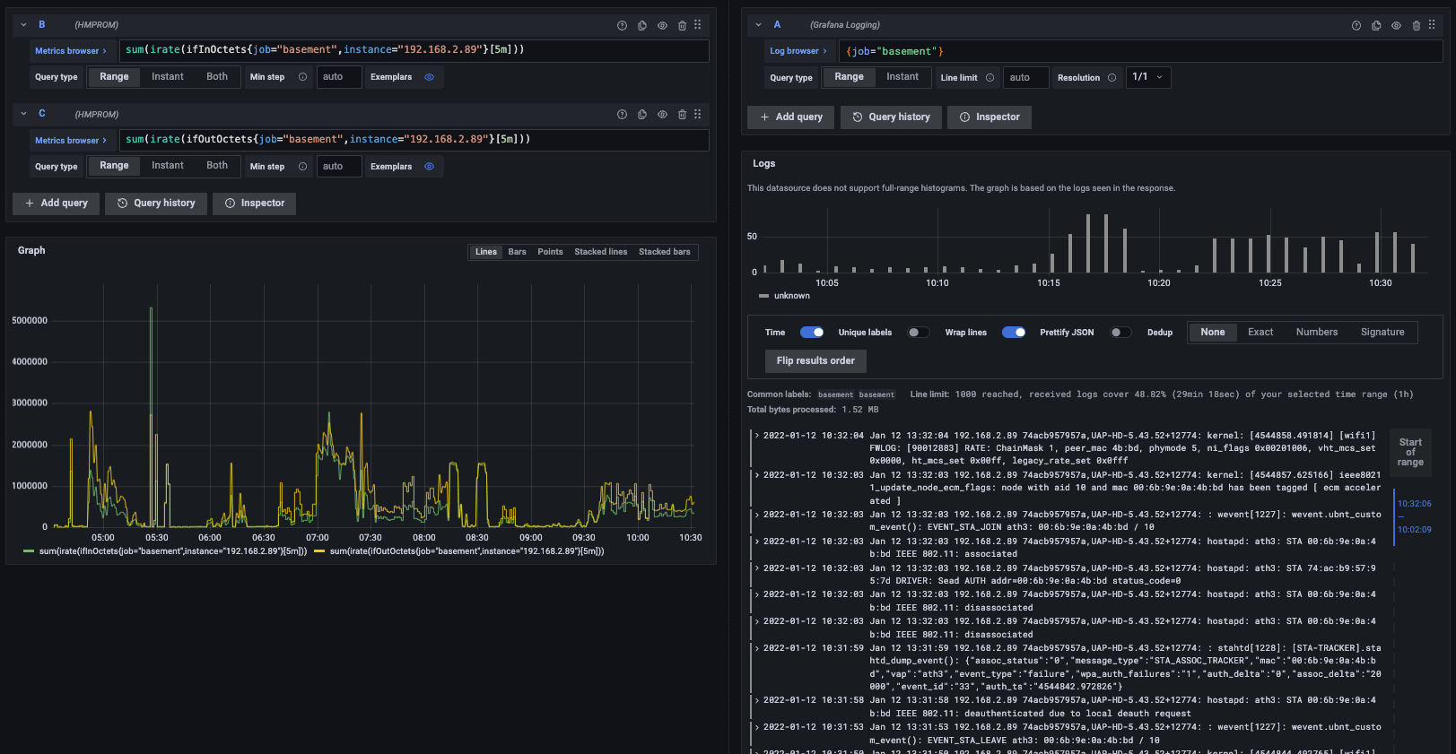Enable the Unique labels switch
This screenshot has width=1456, height=754.
[917, 333]
